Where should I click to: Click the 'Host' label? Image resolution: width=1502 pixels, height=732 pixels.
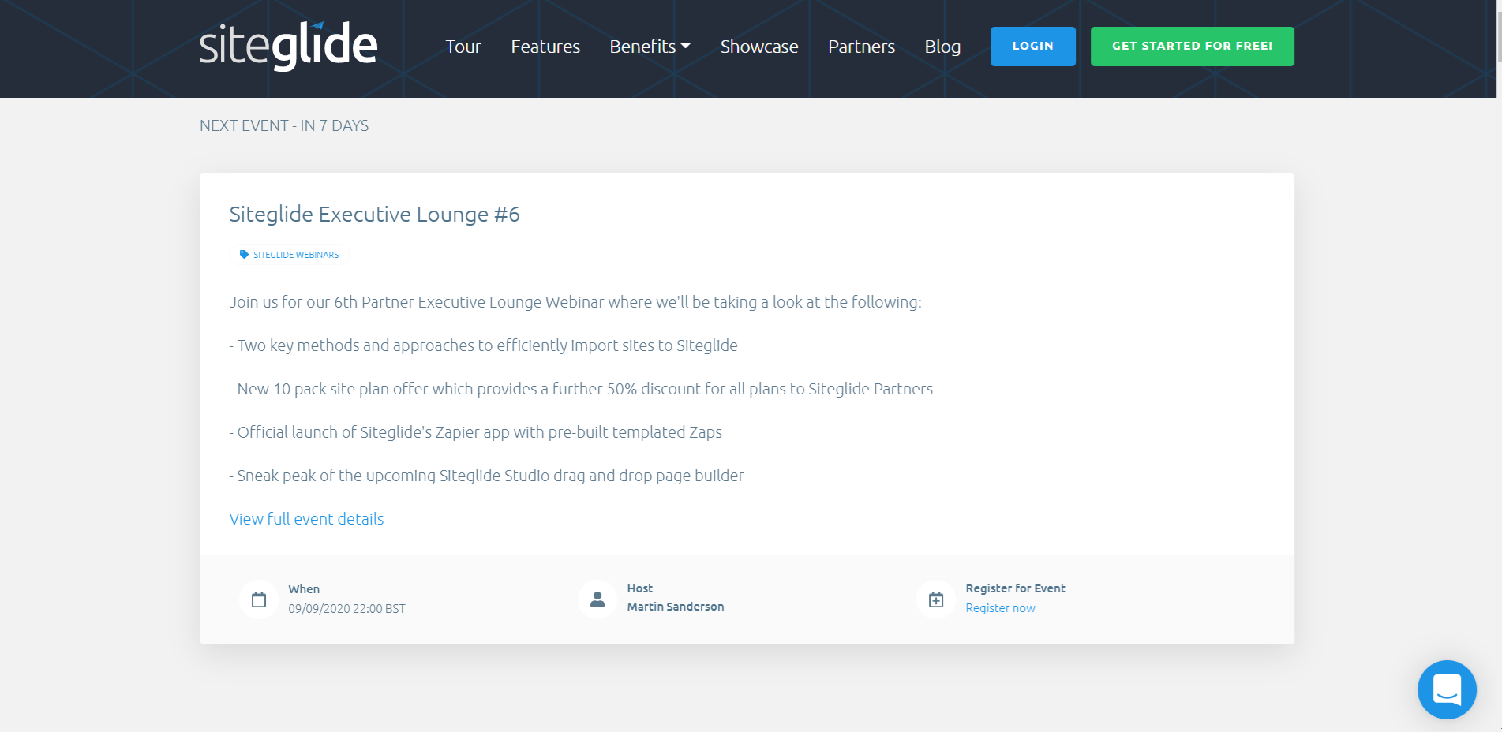point(640,588)
